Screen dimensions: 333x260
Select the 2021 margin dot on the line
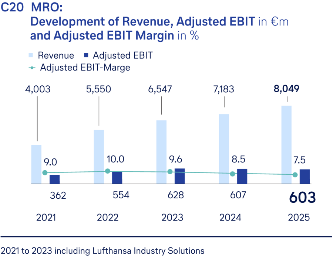45,172
